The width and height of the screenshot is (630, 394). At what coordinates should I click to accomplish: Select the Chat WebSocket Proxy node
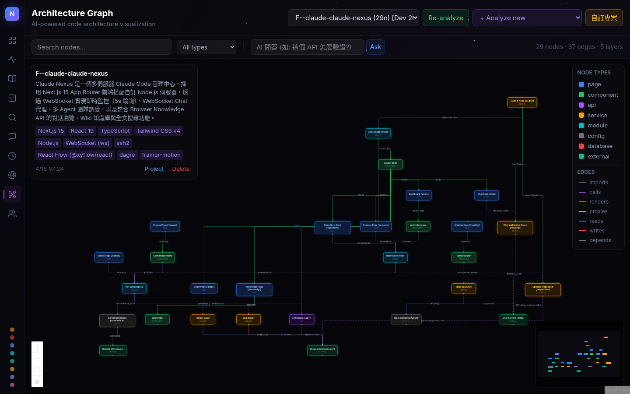click(515, 228)
